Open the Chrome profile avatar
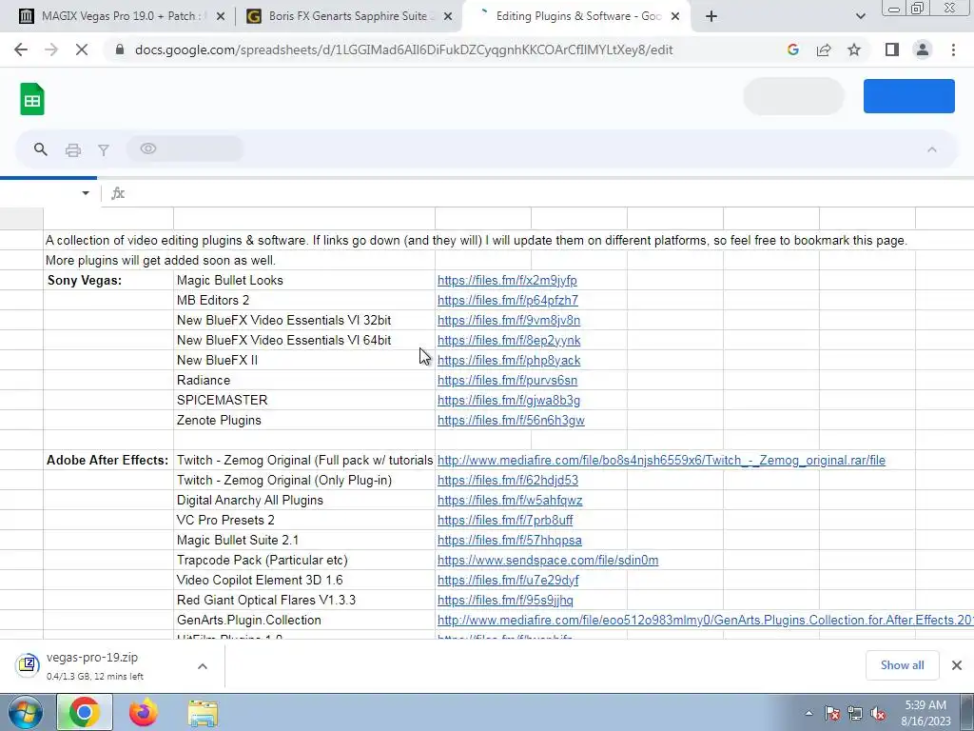Image resolution: width=974 pixels, height=731 pixels. (x=923, y=49)
